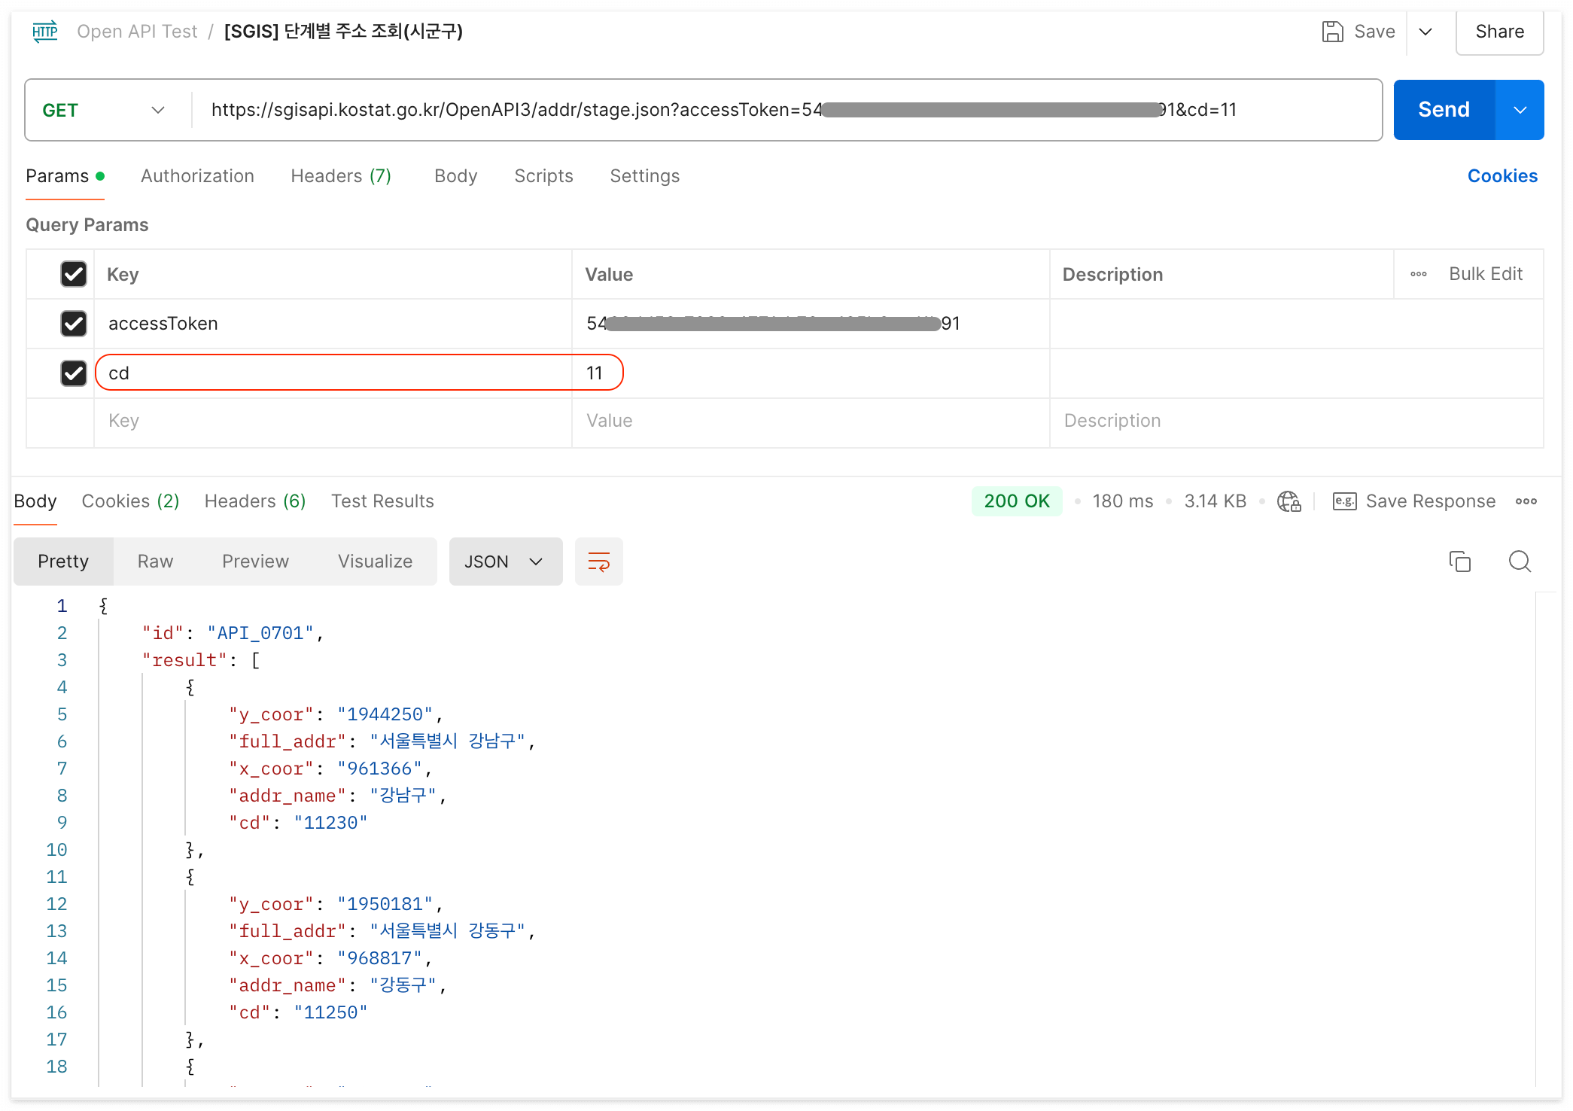The height and width of the screenshot is (1111, 1573).
Task: Click the word wrap icon
Action: [x=598, y=562]
